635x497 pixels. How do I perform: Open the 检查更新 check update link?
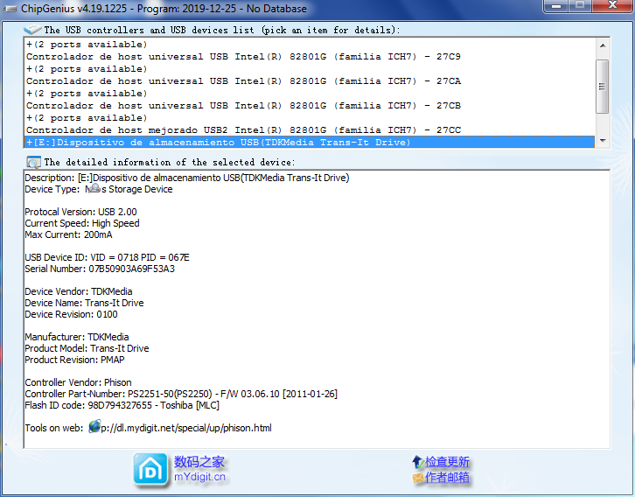point(447,462)
